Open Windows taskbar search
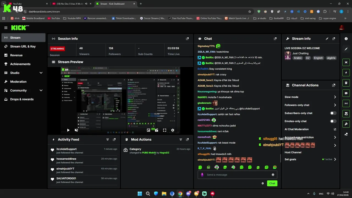The width and height of the screenshot is (352, 198). 148,194
